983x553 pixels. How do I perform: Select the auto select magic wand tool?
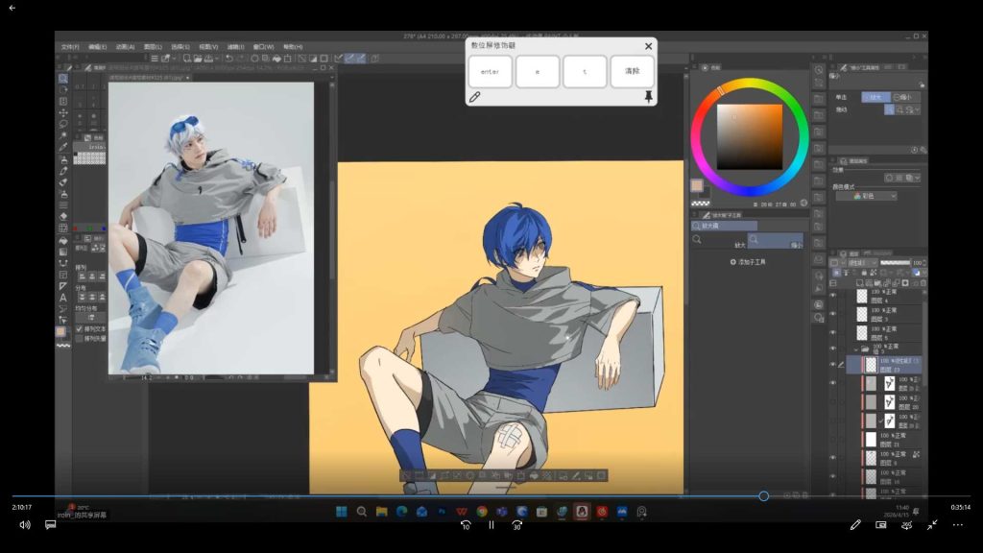pos(63,135)
